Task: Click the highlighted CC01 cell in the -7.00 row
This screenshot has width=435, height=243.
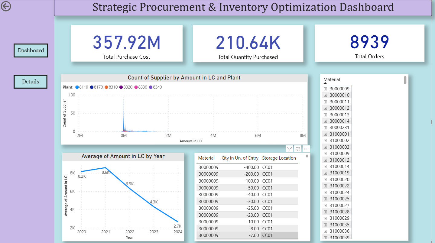Action: coord(279,235)
